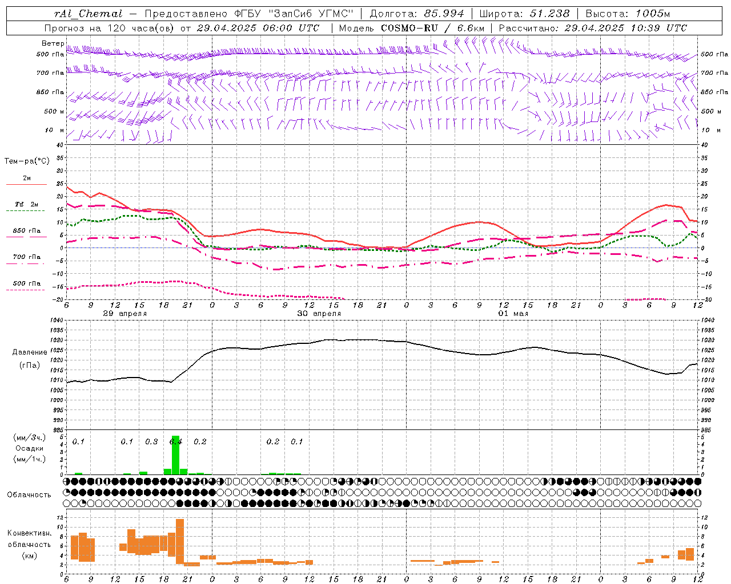Click the tallest green precipitation bar

point(175,455)
